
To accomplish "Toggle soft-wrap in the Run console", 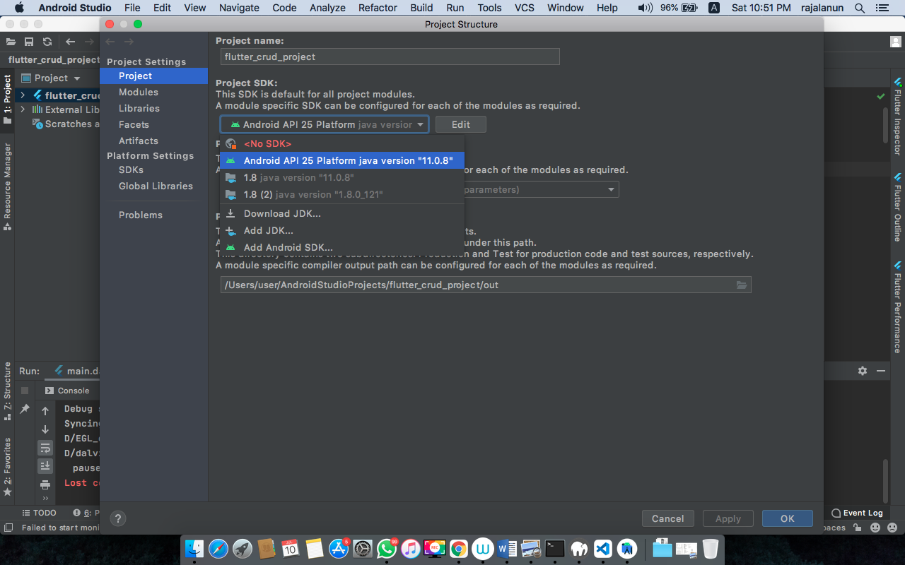I will [x=45, y=448].
